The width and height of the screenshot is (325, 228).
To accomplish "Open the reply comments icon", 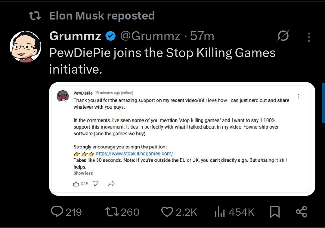I will [x=57, y=212].
